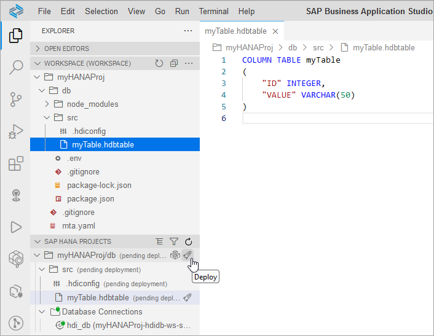This screenshot has height=336, width=434.
Task: Open the Help menu
Action: click(x=247, y=11)
